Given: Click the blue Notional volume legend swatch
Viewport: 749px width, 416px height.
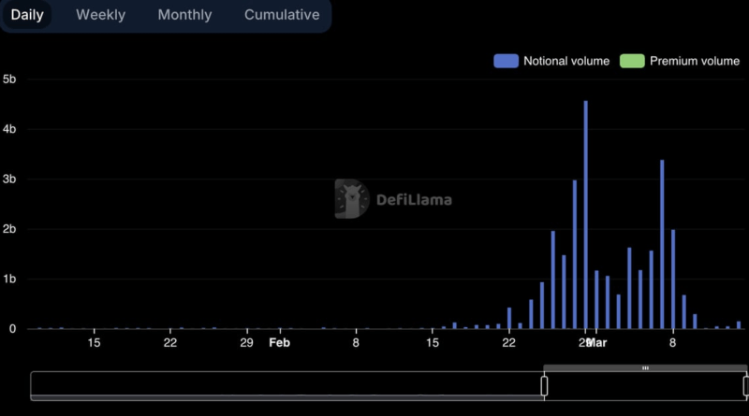Looking at the screenshot, I should [x=506, y=61].
